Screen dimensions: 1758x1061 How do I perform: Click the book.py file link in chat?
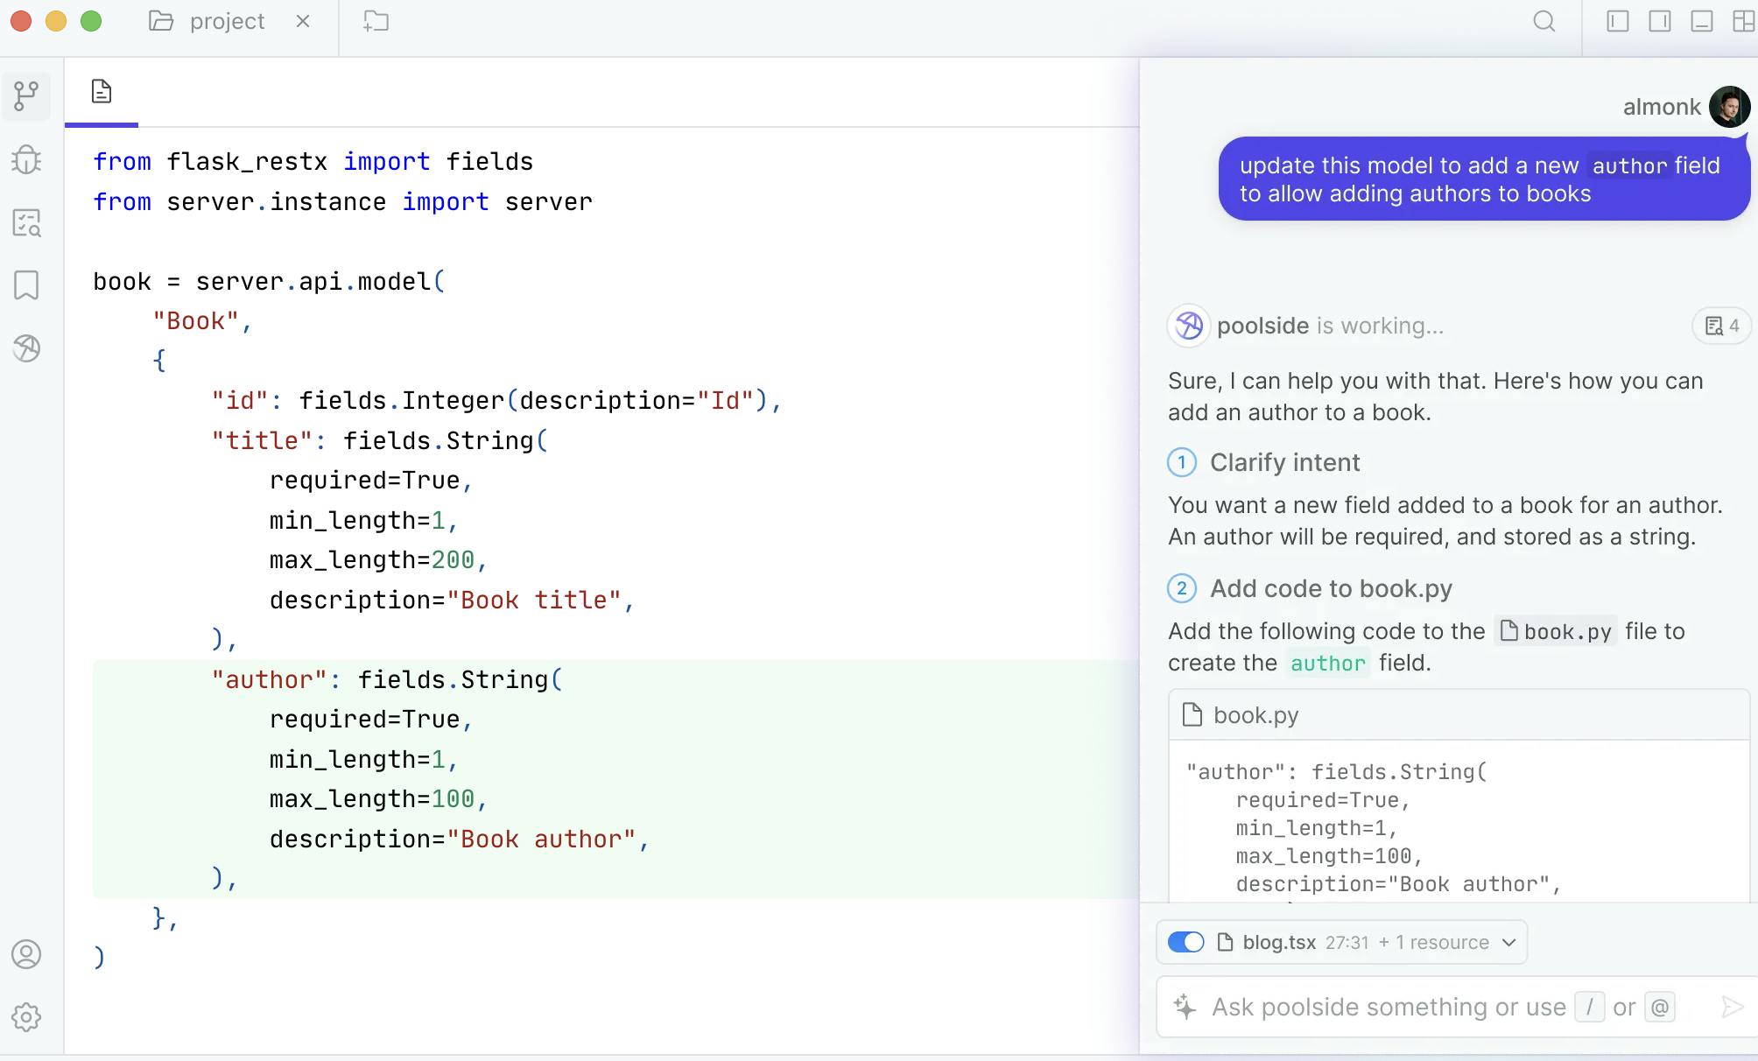[x=1556, y=631]
